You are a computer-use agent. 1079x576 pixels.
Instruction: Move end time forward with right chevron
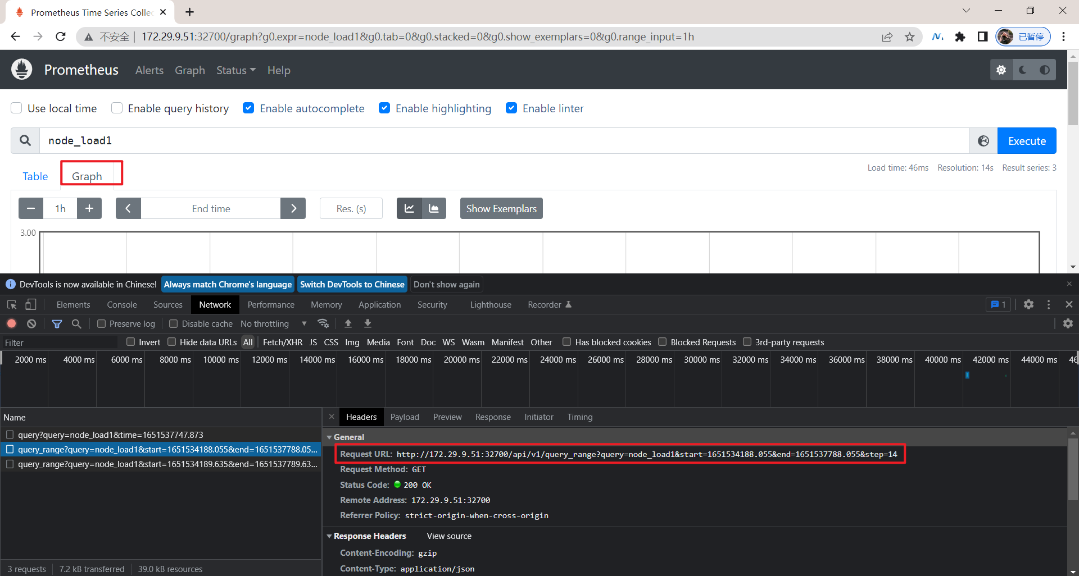[x=293, y=208]
